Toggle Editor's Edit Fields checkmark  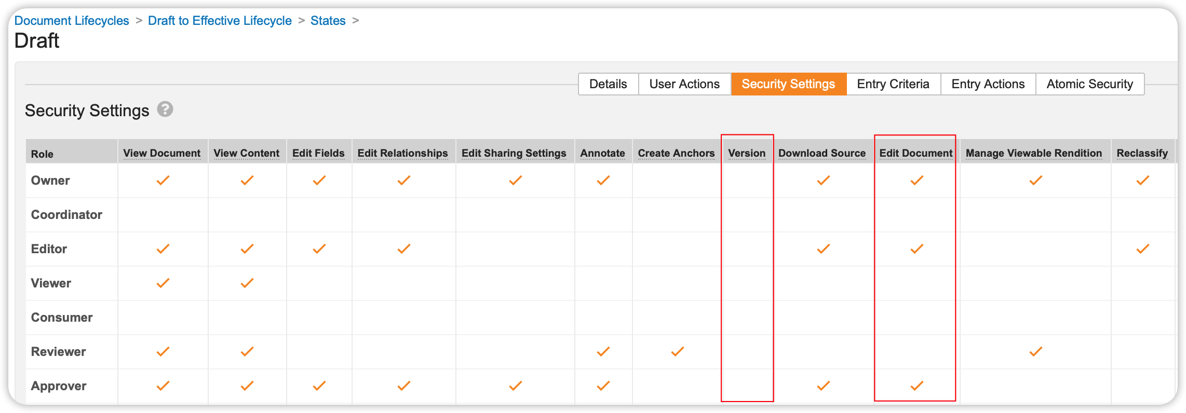[x=319, y=249]
